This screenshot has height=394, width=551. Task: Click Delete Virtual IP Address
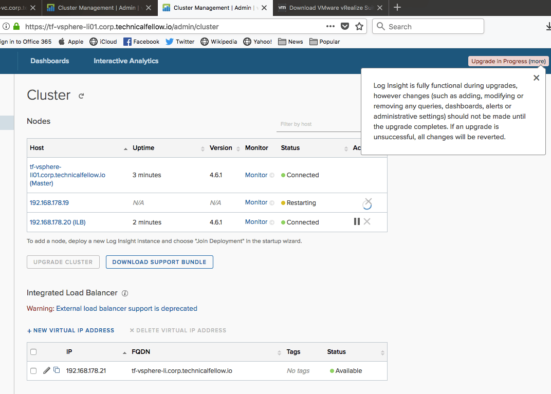pyautogui.click(x=178, y=330)
